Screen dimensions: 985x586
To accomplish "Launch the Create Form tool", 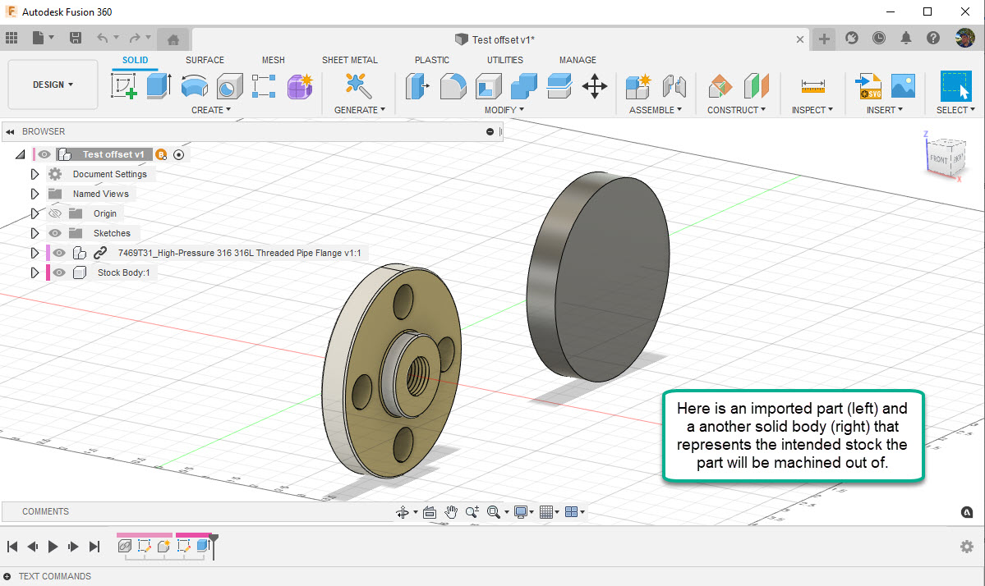I will pyautogui.click(x=300, y=85).
